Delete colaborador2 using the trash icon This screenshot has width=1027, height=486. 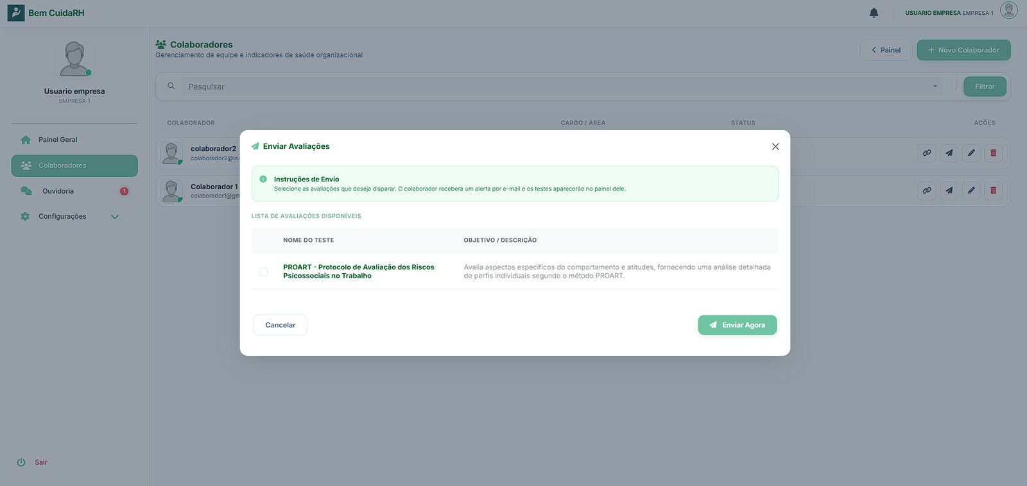pos(993,153)
